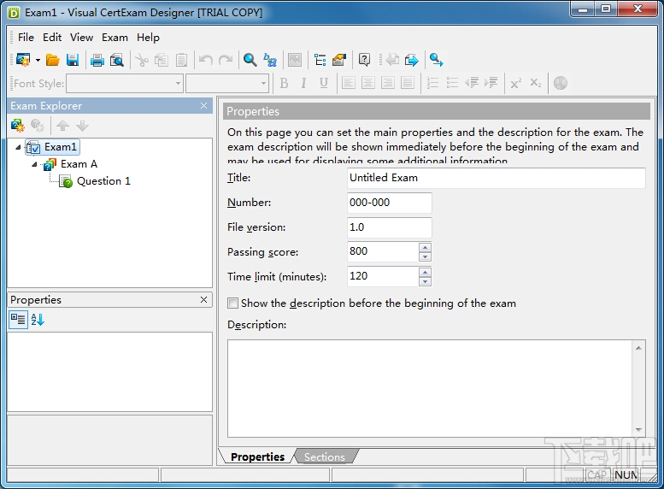Click the Number input field
The image size is (664, 489).
[x=389, y=203]
